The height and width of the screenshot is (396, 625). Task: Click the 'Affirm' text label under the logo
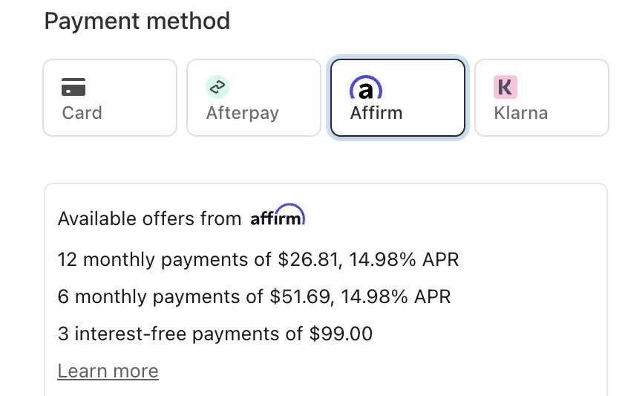point(376,113)
